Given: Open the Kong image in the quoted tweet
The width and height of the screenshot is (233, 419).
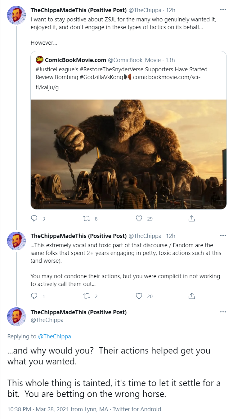Looking at the screenshot, I should (x=129, y=154).
